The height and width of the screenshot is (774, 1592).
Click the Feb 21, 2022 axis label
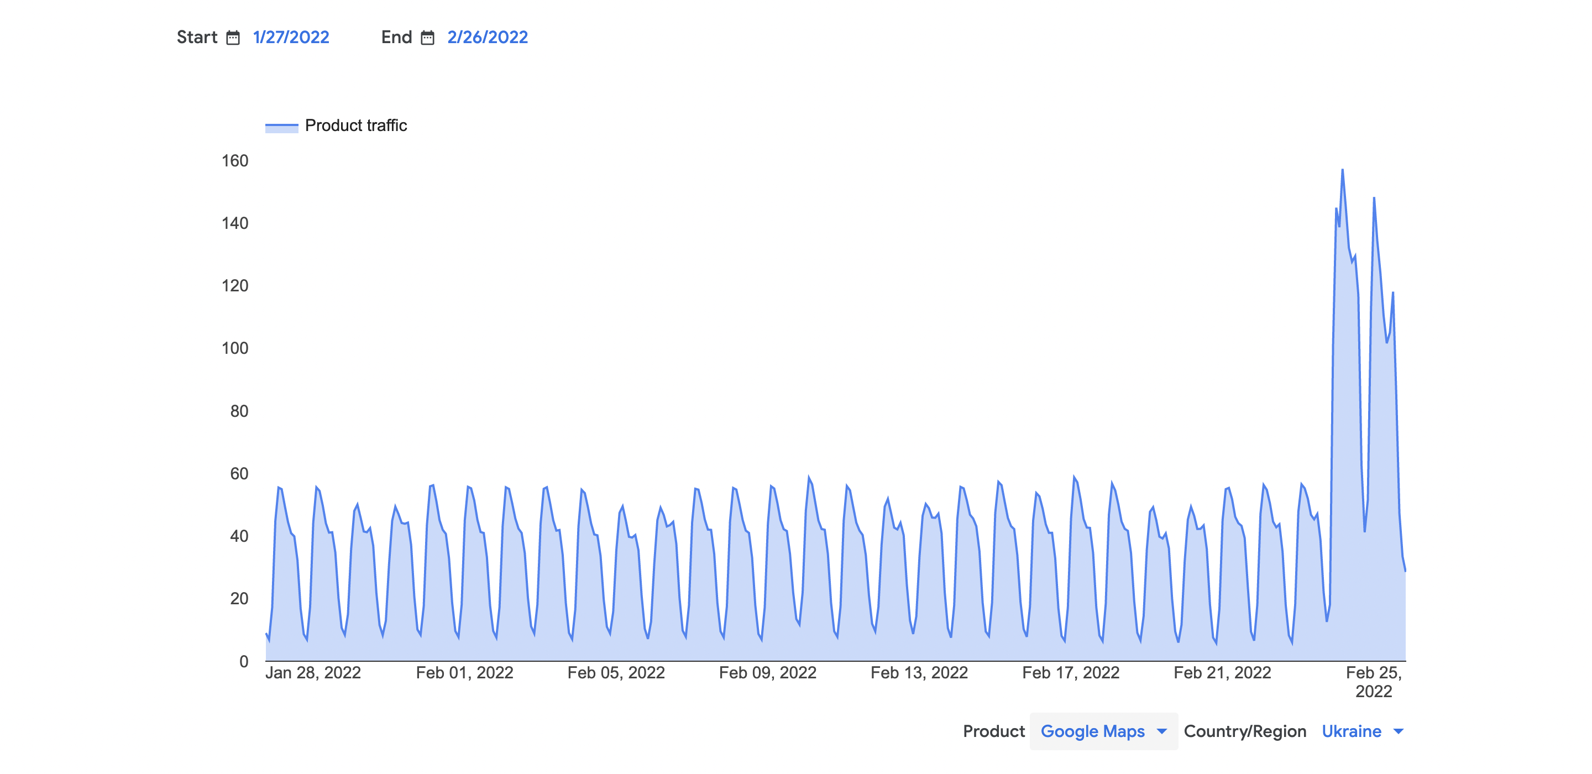[1222, 673]
